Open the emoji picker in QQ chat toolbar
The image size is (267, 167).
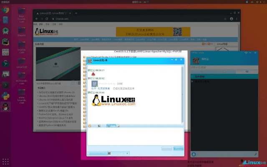click(x=90, y=126)
